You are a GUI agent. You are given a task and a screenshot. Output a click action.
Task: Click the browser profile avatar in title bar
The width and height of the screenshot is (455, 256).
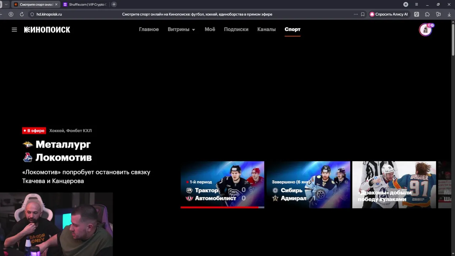pos(406,4)
